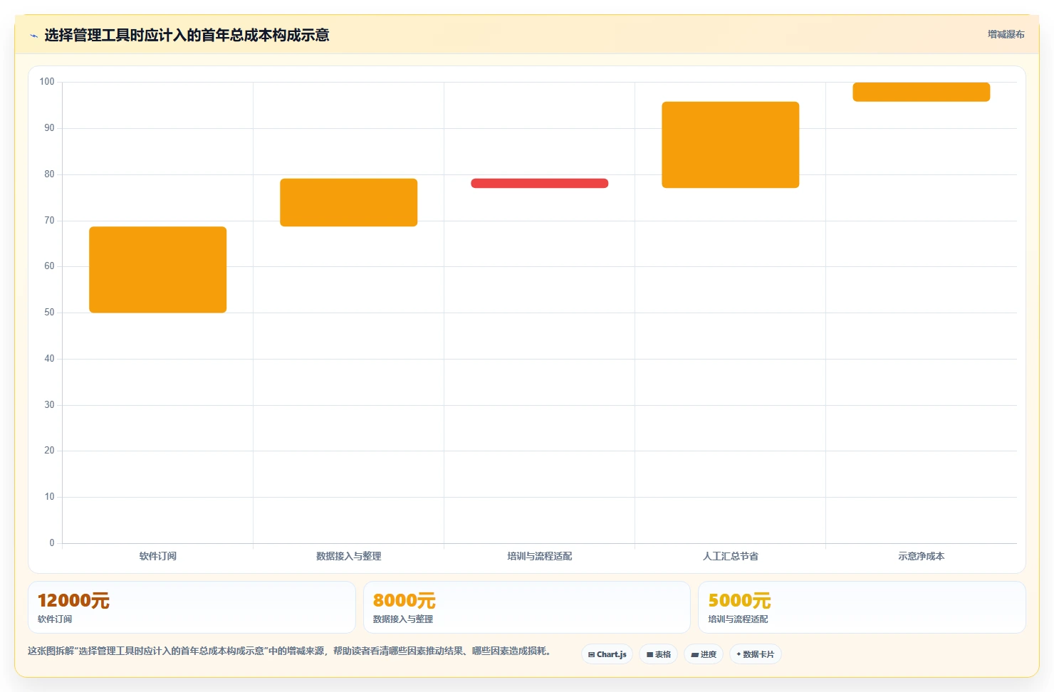Click the 数据接入与整理 x-axis label
The image size is (1054, 692).
[349, 556]
